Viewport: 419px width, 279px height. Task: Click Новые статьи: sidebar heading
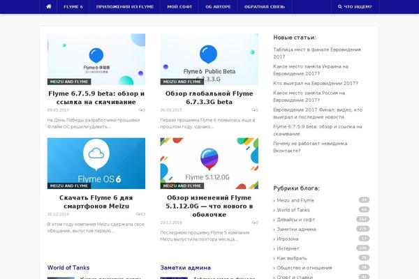tap(295, 38)
